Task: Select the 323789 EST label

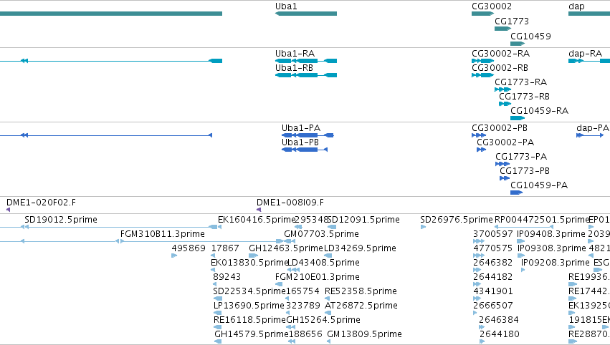Action: [303, 306]
